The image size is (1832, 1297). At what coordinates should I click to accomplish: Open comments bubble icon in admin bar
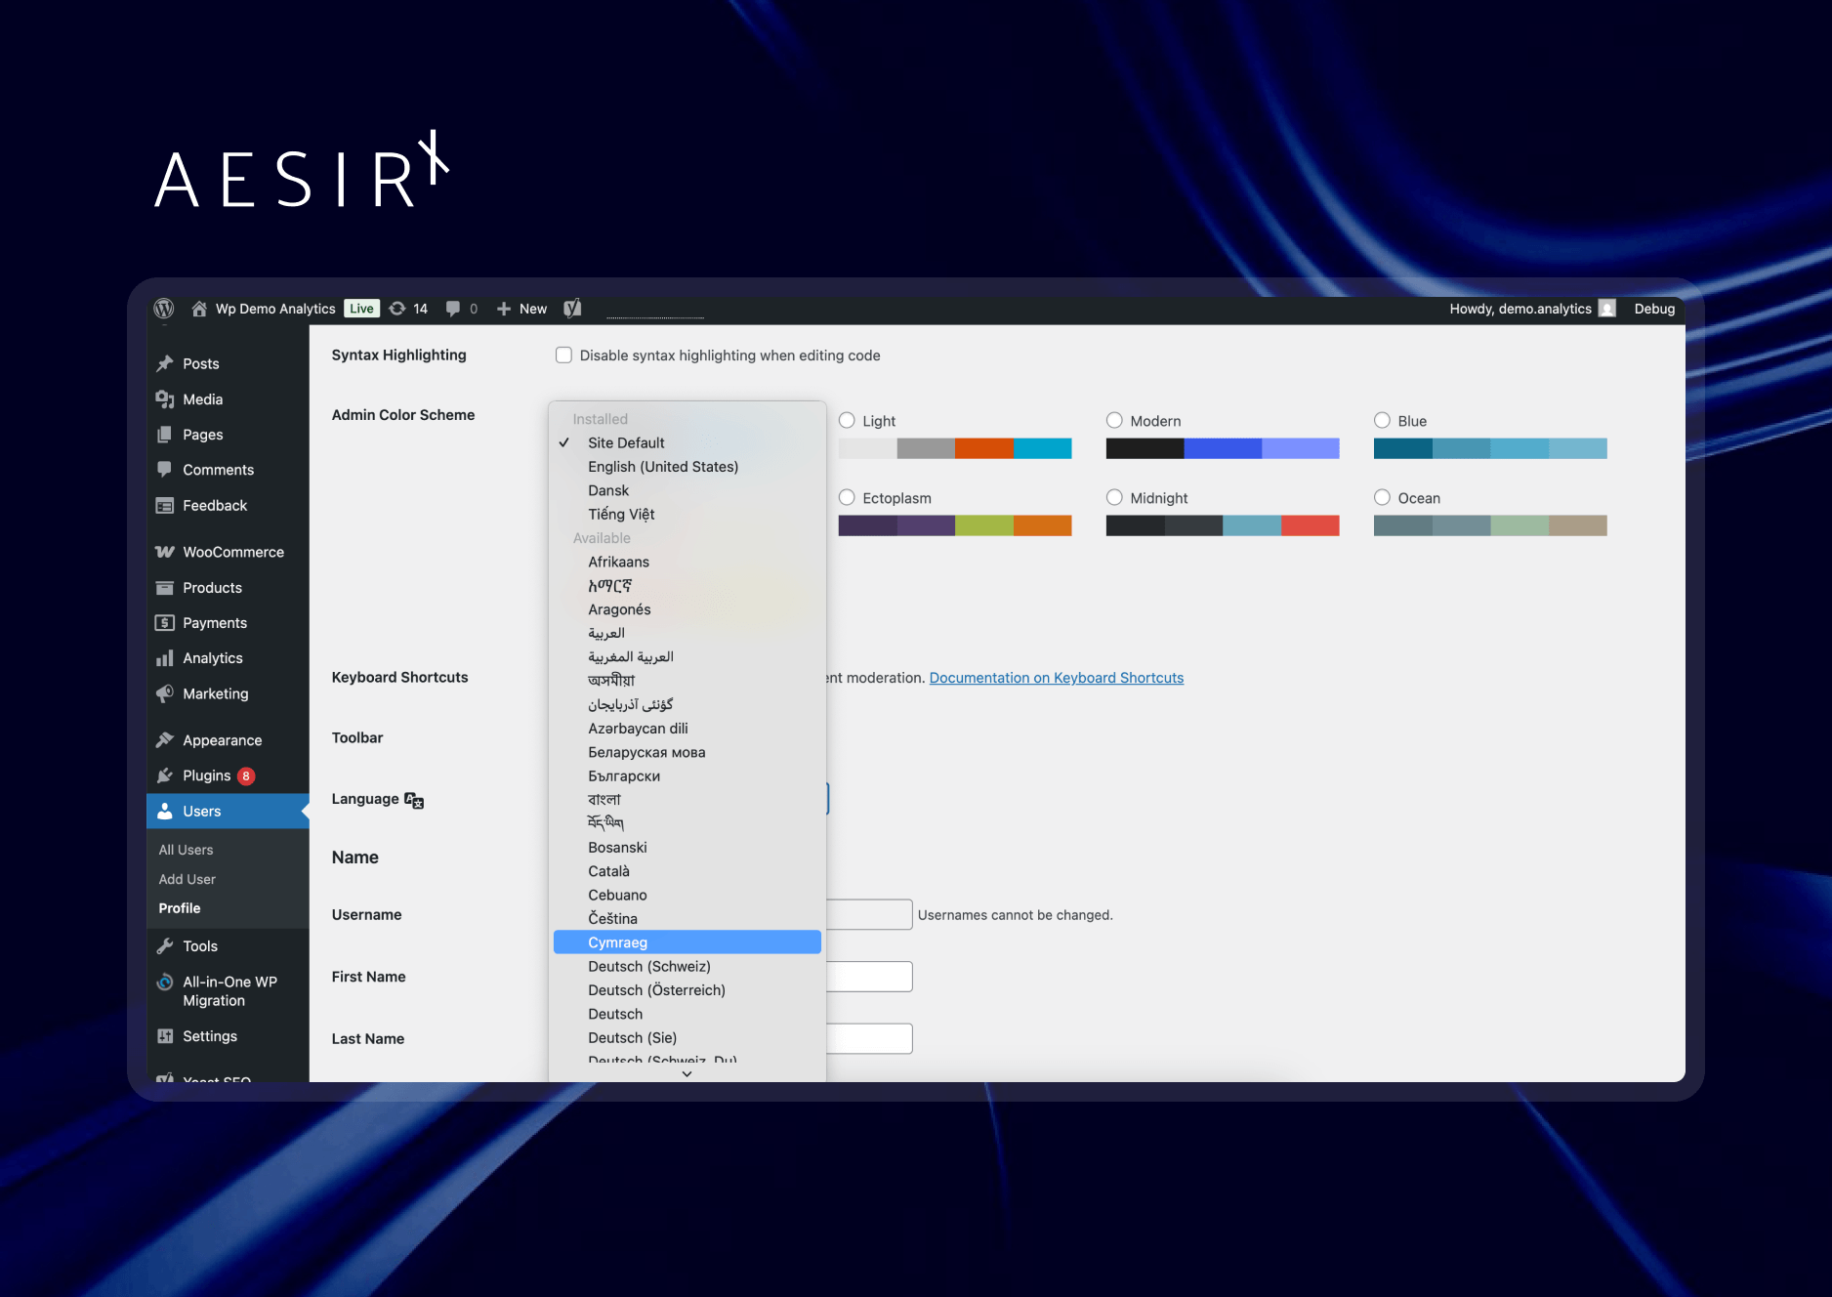(x=453, y=308)
